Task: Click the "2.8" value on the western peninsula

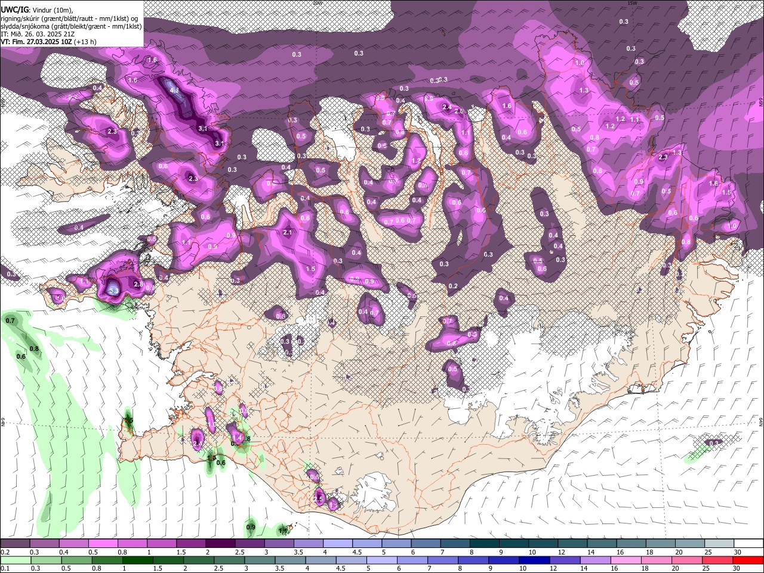Action: [138, 285]
